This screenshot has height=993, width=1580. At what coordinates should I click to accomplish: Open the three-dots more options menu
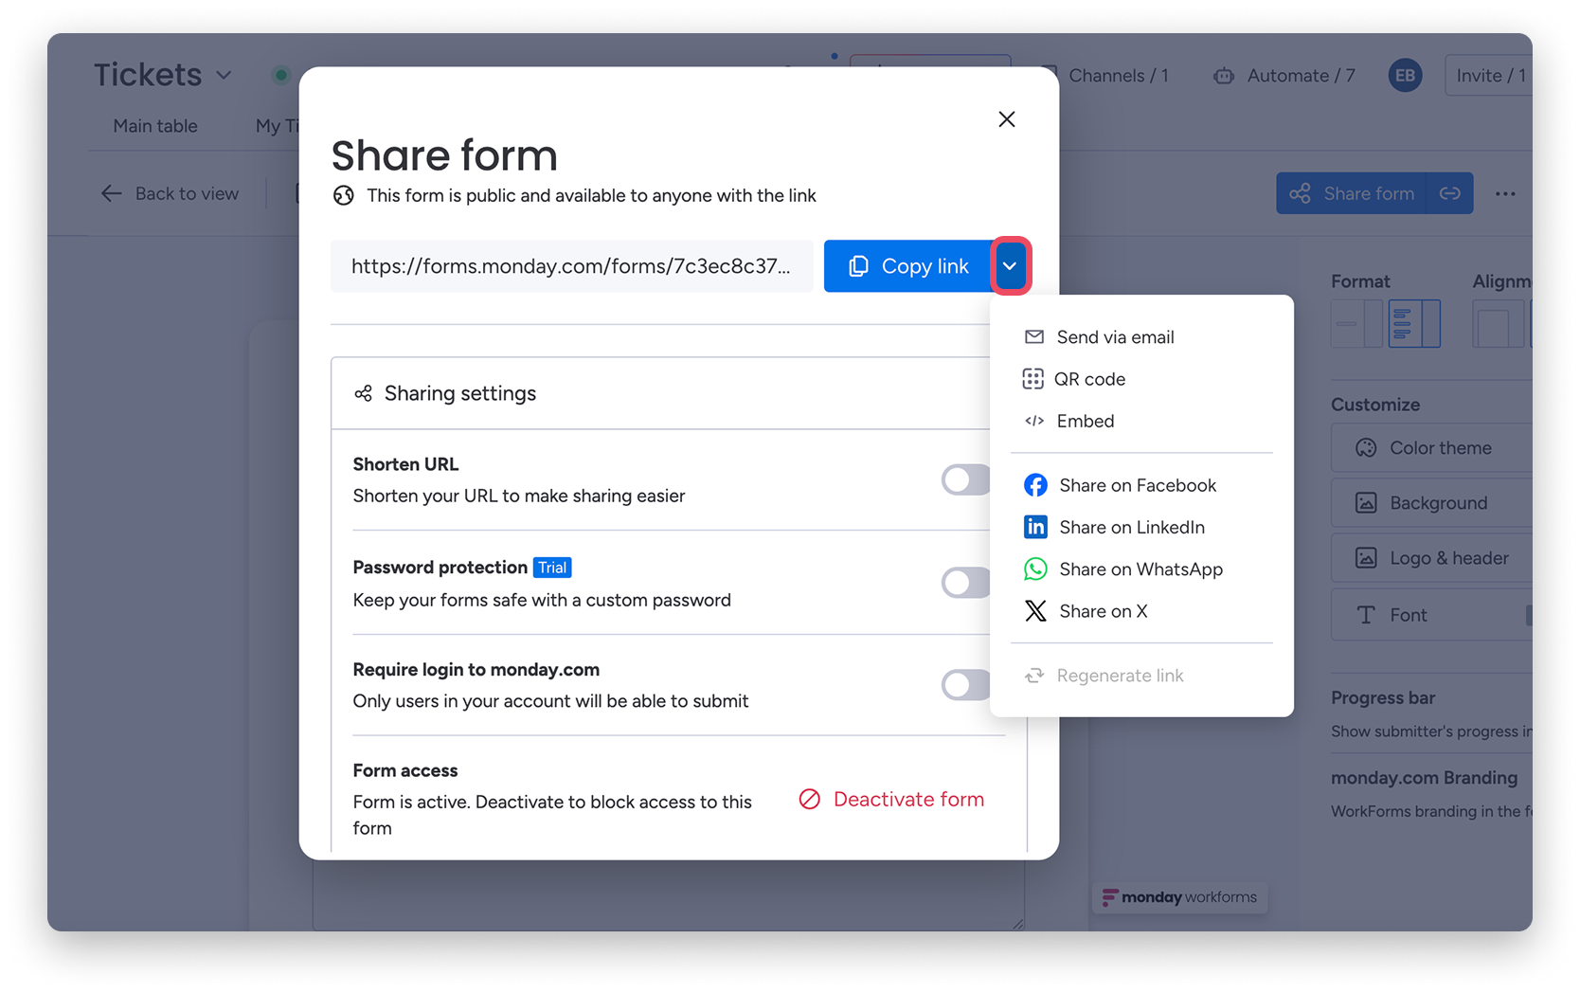(1505, 193)
